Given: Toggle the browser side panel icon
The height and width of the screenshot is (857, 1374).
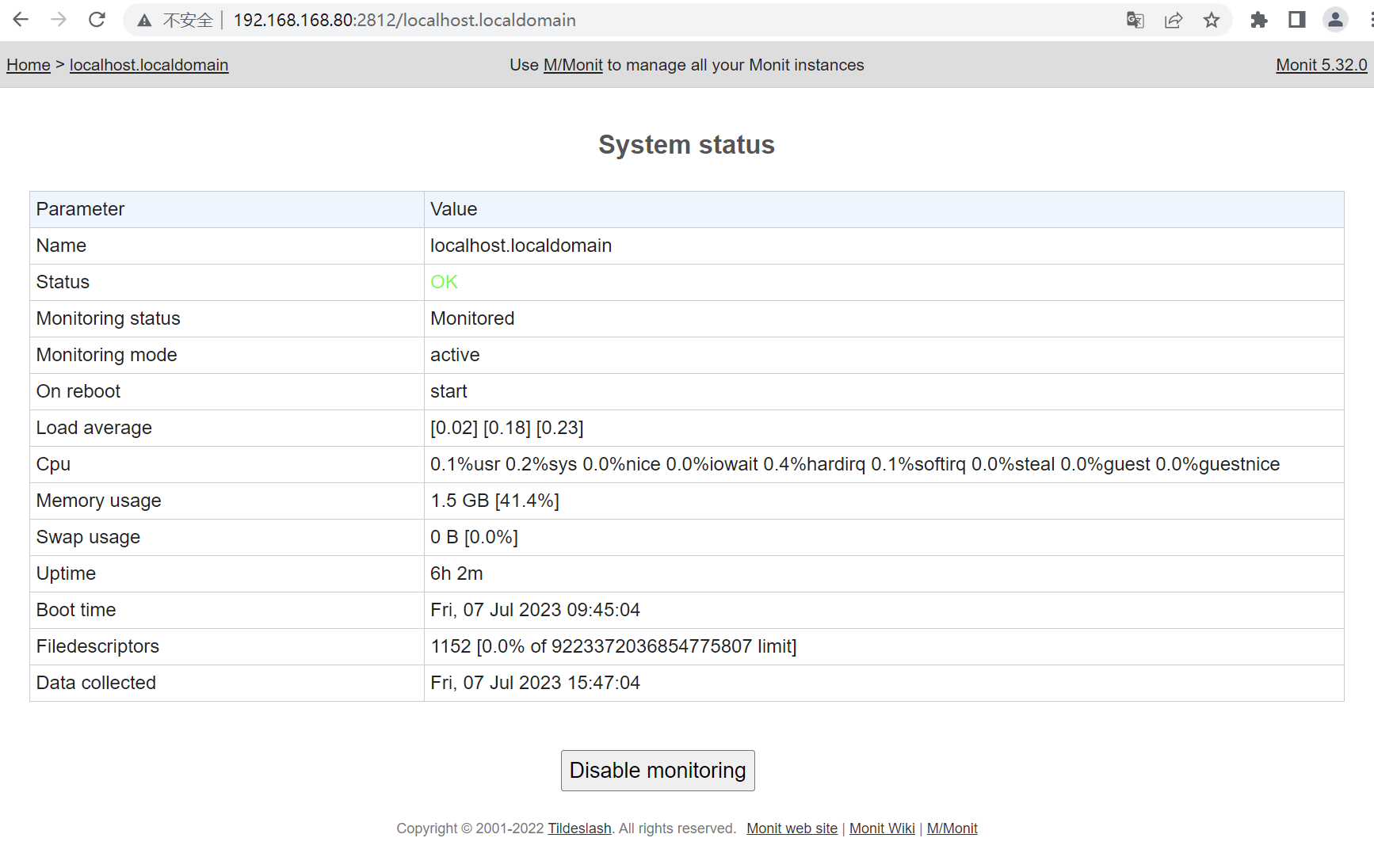Looking at the screenshot, I should coord(1297,21).
